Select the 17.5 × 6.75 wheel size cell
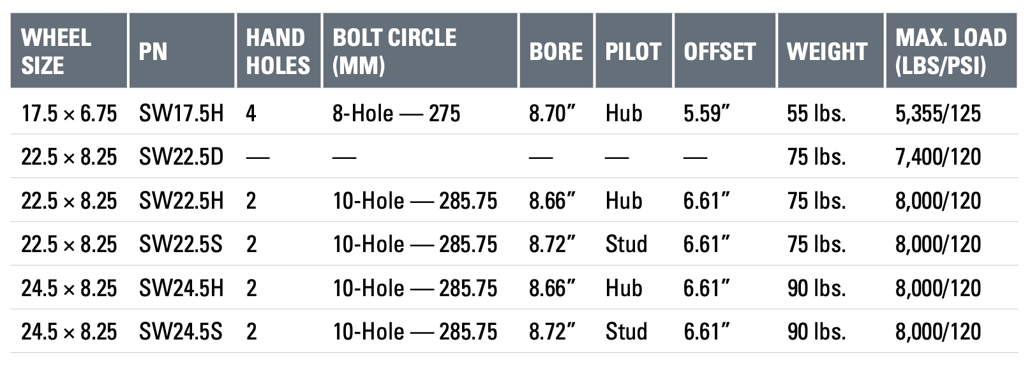Viewport: 1030px width, 374px height. click(x=69, y=114)
